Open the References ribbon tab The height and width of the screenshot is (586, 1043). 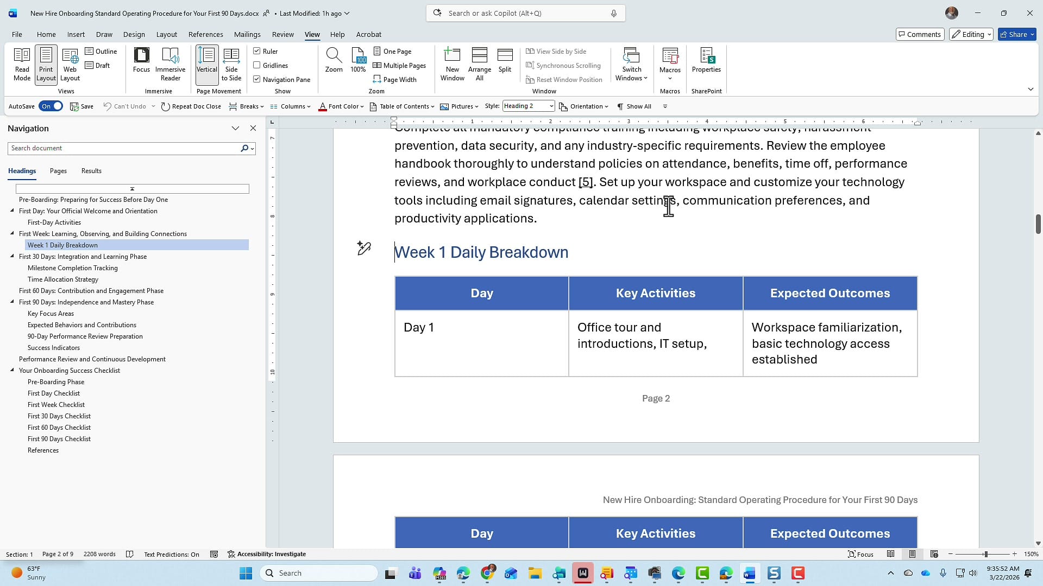205,34
